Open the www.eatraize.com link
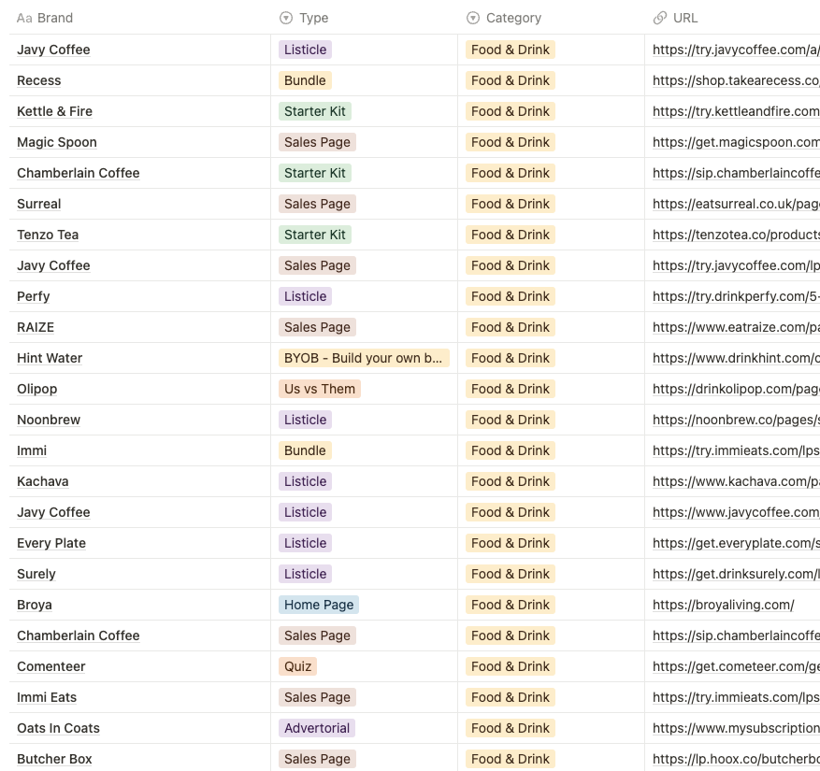This screenshot has width=820, height=771. coord(736,327)
